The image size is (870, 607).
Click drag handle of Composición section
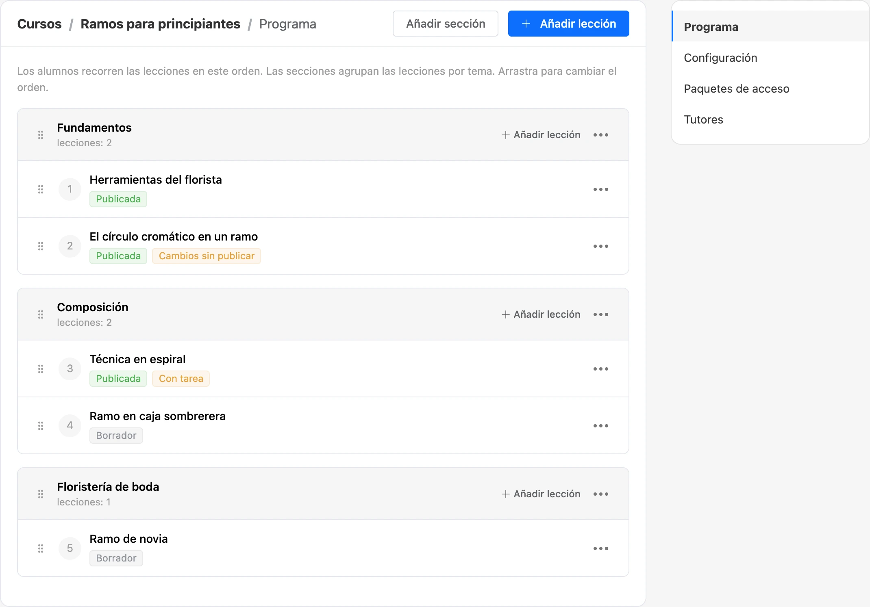pyautogui.click(x=41, y=314)
